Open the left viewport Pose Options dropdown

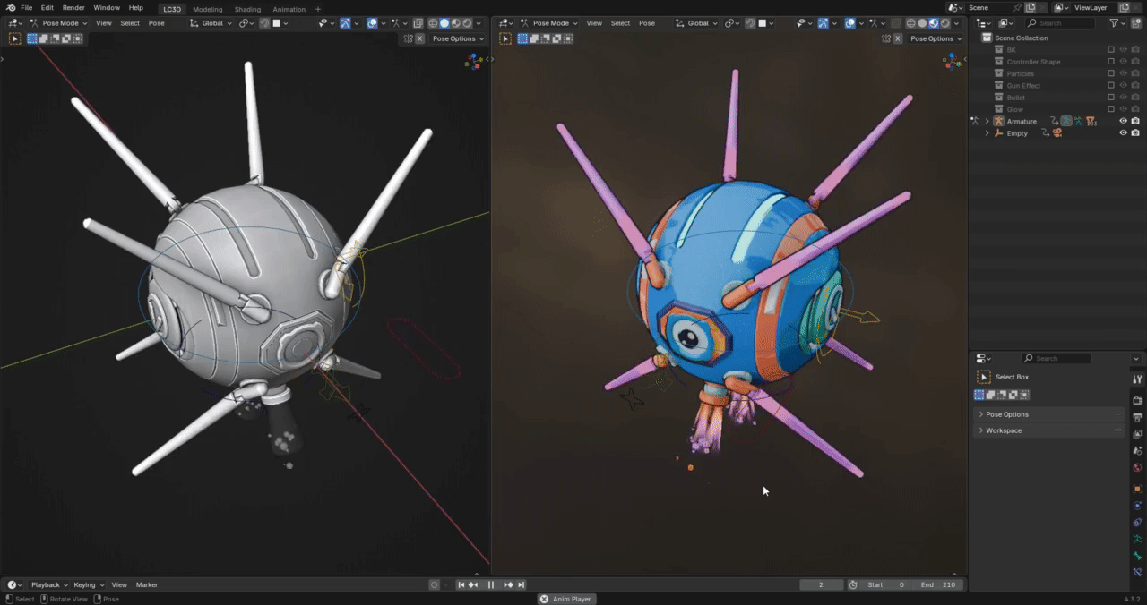pyautogui.click(x=457, y=38)
